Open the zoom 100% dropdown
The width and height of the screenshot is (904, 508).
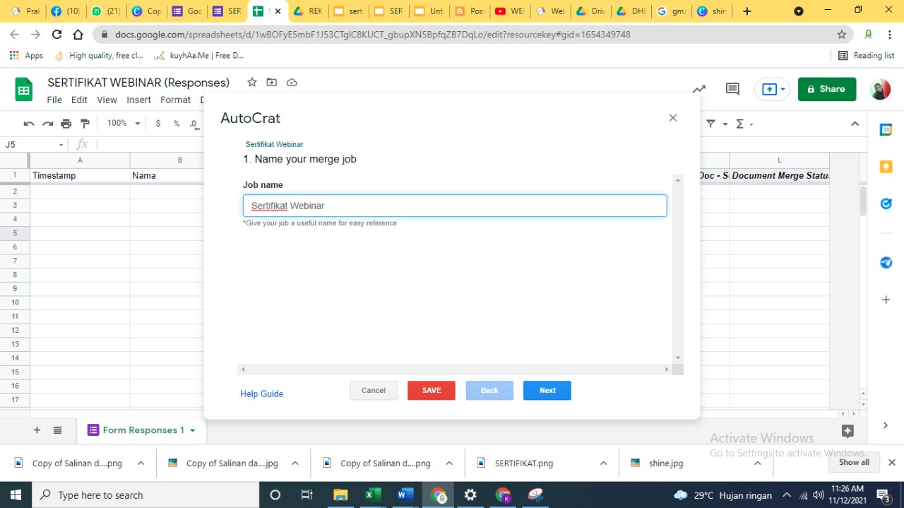[x=124, y=124]
